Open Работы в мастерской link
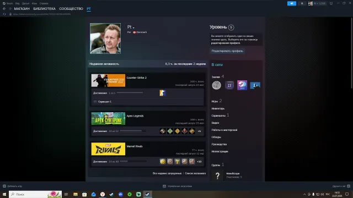The width and height of the screenshot is (353, 198). [224, 130]
